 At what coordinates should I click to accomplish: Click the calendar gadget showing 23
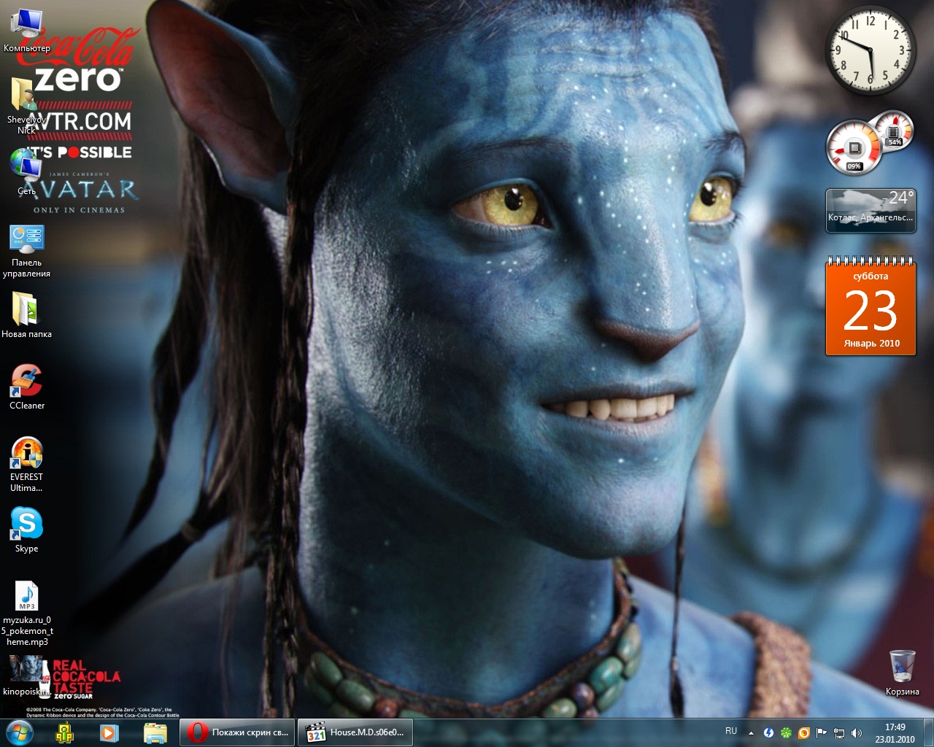pos(871,306)
